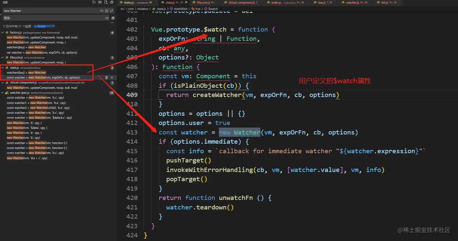Open the lifecycle.js updateComponent match
The image size is (458, 241).
point(36,62)
